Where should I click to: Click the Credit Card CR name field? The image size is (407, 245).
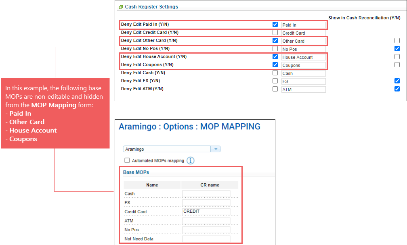pyautogui.click(x=206, y=212)
